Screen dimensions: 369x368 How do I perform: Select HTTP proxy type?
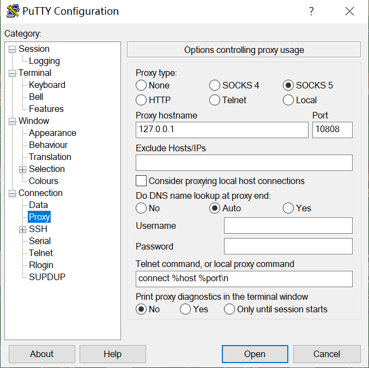click(x=141, y=100)
